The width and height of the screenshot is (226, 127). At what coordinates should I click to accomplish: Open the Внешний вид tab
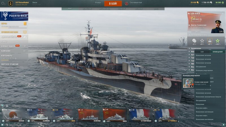[x=104, y=9]
